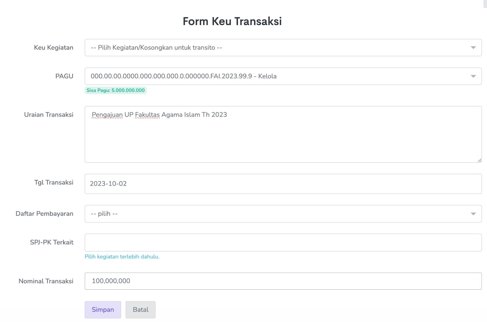The width and height of the screenshot is (487, 322).
Task: Click the SPJ-PK Terkait label
Action: [x=52, y=242]
